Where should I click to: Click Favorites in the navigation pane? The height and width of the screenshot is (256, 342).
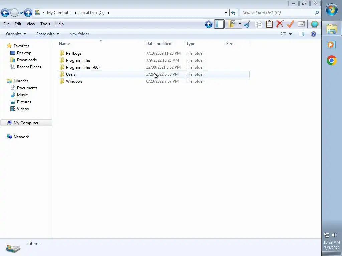(x=21, y=46)
